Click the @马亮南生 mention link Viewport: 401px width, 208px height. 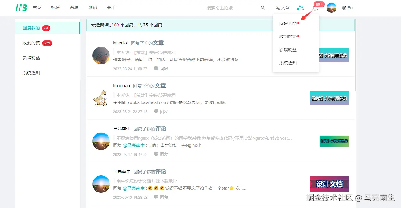click(x=134, y=145)
